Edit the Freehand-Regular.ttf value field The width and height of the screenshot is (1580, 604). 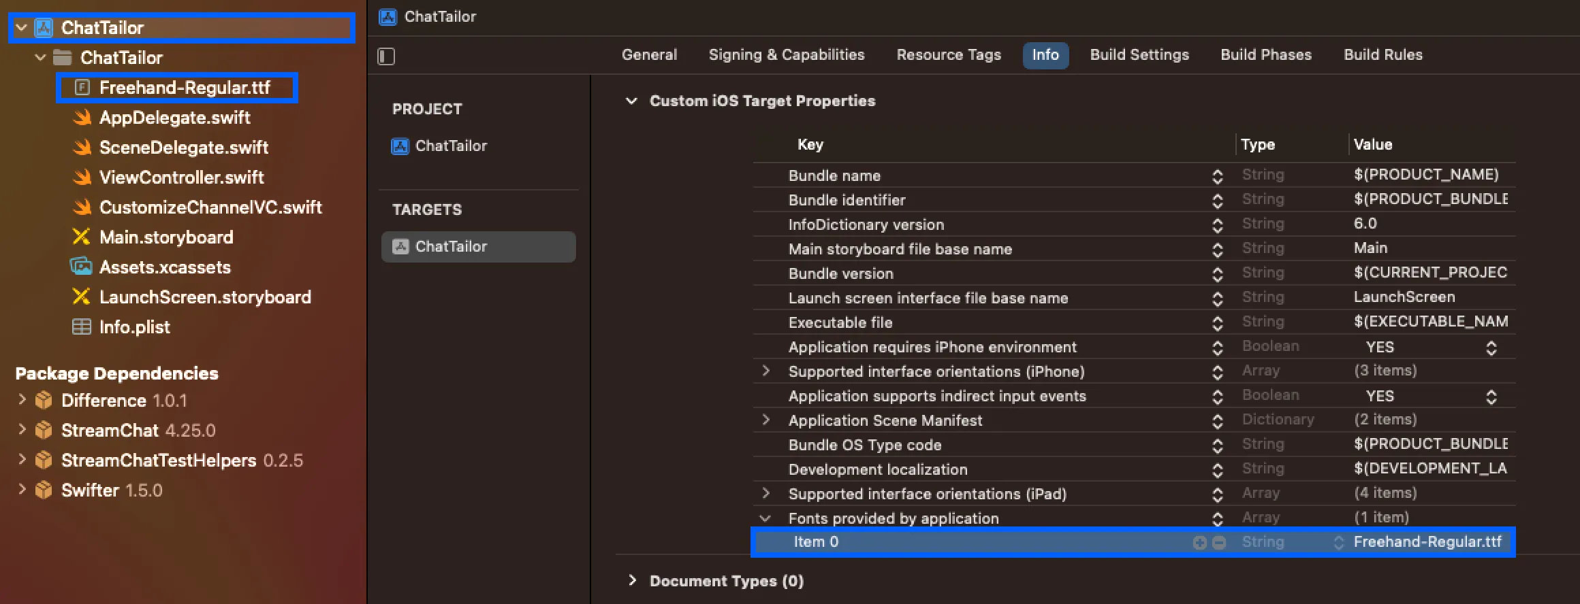click(1427, 542)
